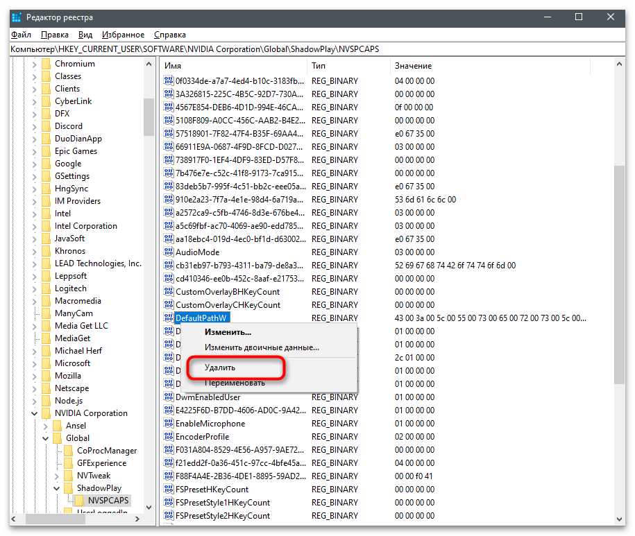Viewport: 635px width, 536px height.
Task: Open the Справка menu
Action: click(x=170, y=35)
